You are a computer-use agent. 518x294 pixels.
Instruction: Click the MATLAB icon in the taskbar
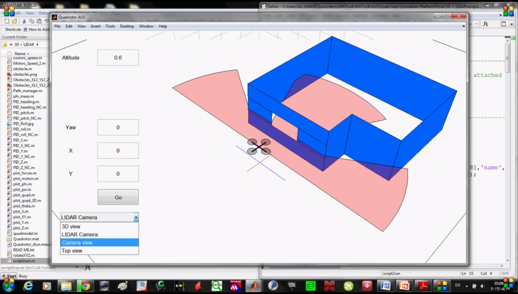pyautogui.click(x=253, y=286)
